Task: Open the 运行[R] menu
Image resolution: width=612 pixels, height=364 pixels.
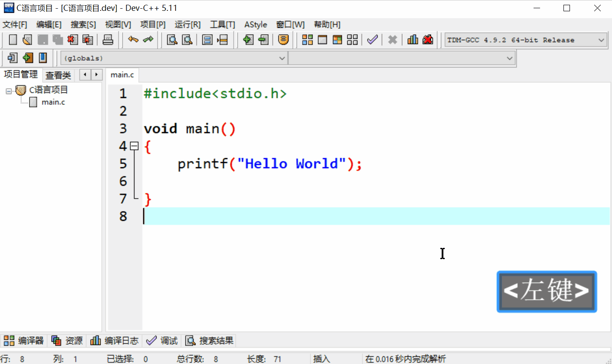Action: pyautogui.click(x=188, y=25)
